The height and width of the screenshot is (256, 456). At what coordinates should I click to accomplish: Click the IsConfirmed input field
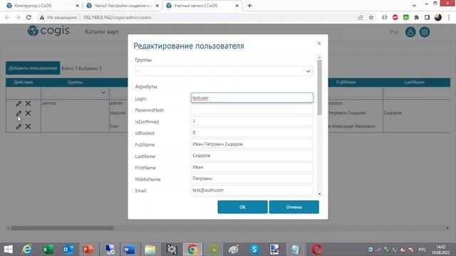[252, 121]
